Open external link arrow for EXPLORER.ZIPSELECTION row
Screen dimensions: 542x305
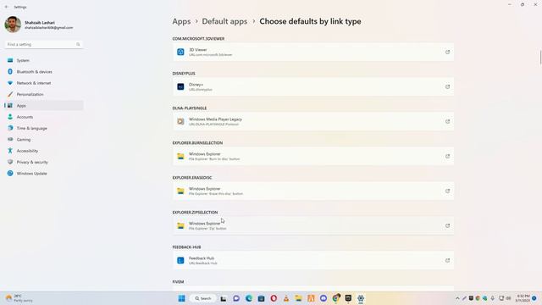coord(447,226)
